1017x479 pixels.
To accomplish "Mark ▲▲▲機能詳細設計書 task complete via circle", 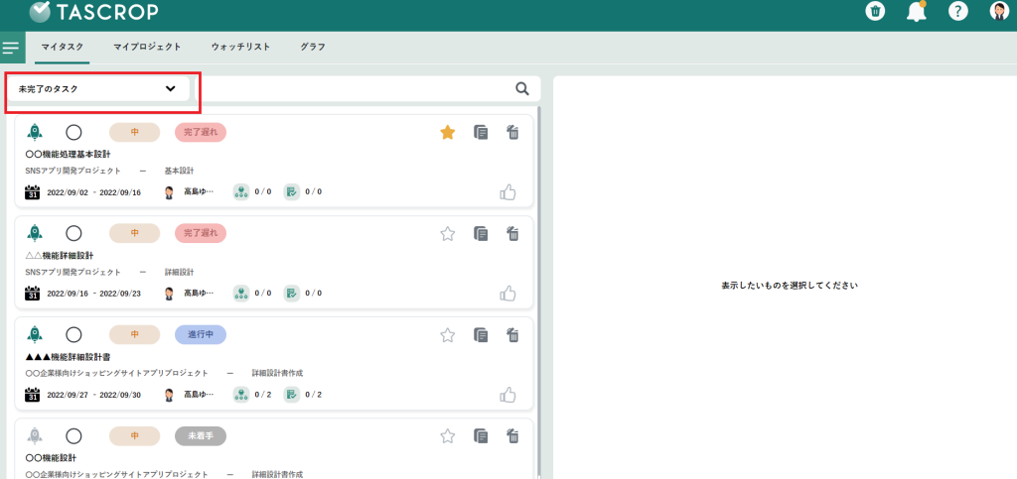I will 73,334.
